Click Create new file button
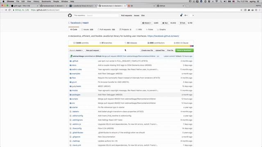This screenshot has height=147, width=262. click(x=147, y=50)
